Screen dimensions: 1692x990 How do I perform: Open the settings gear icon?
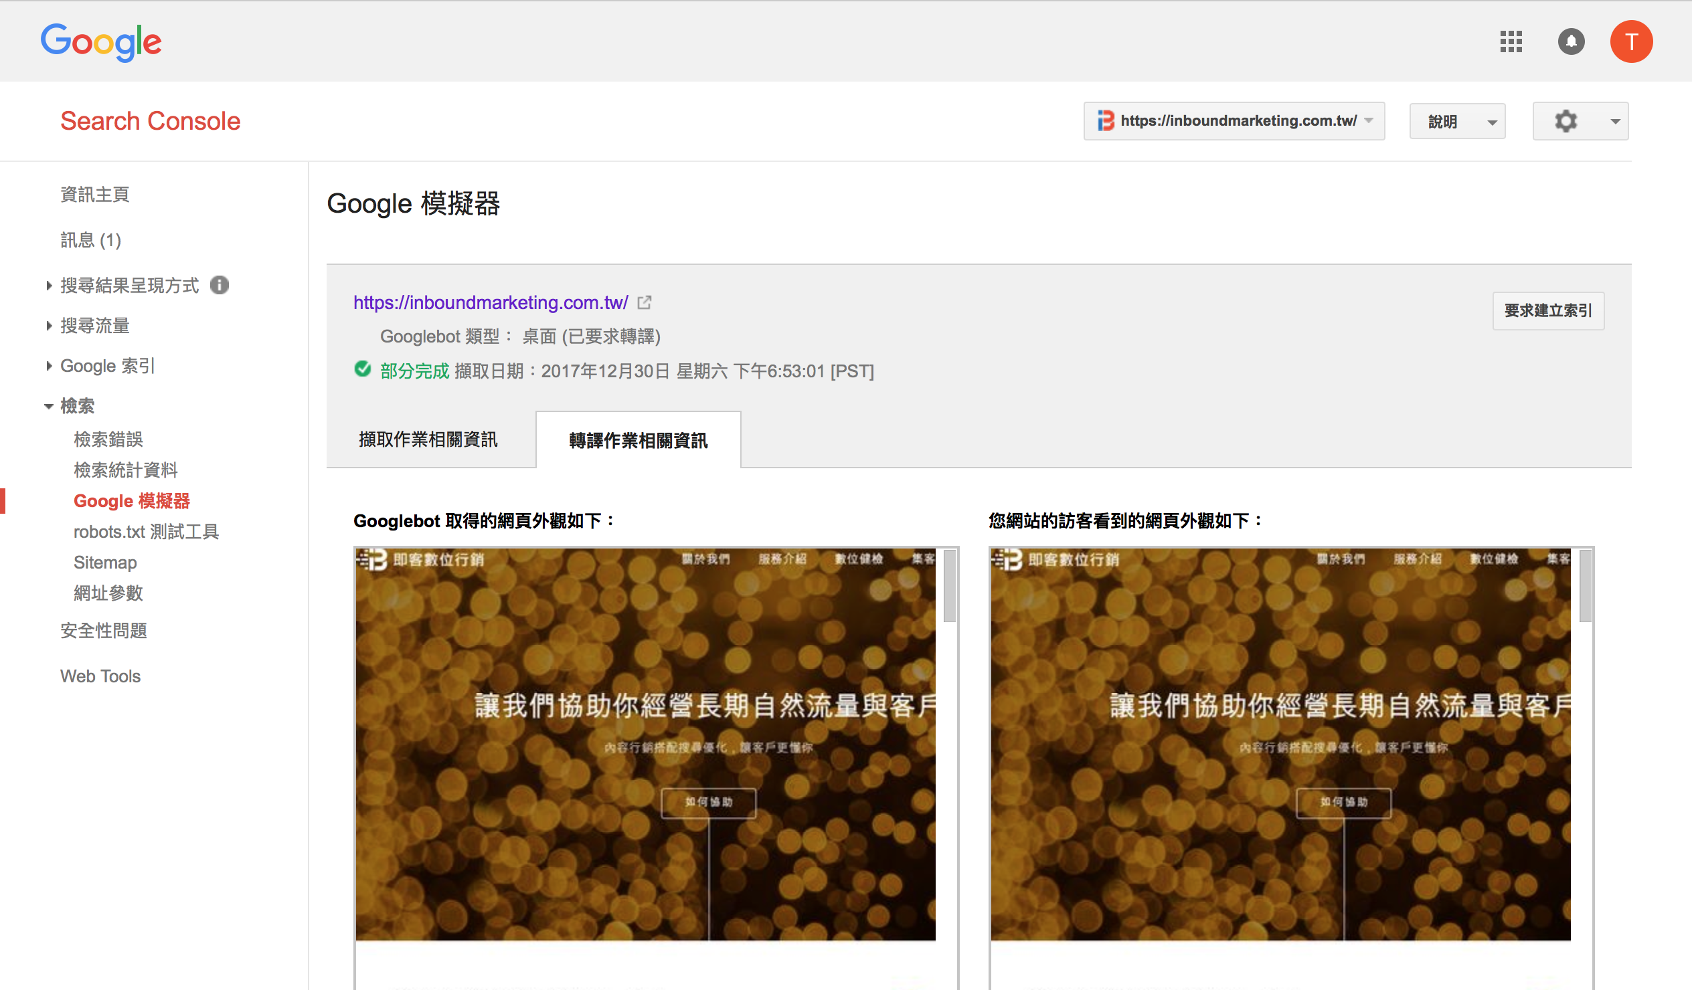[x=1566, y=121]
